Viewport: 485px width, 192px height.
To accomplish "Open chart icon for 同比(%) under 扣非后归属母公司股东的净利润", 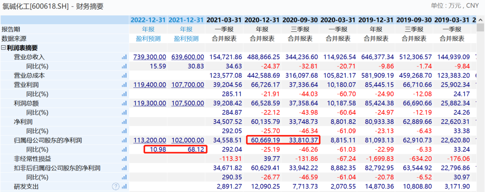I will [124, 178].
